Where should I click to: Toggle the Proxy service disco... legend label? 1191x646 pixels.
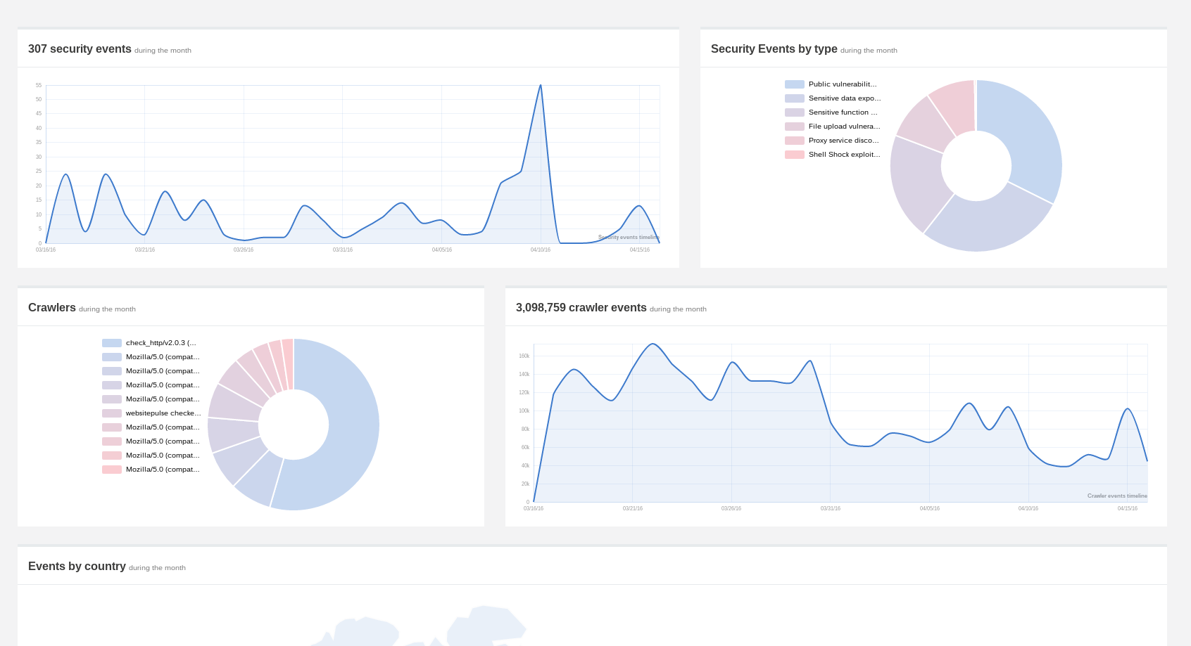(843, 141)
